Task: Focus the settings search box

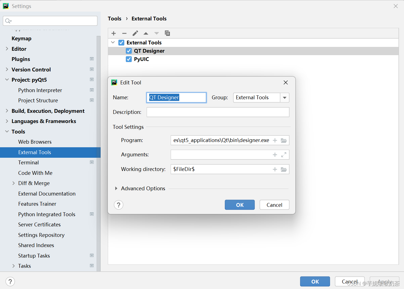Action: (50, 21)
